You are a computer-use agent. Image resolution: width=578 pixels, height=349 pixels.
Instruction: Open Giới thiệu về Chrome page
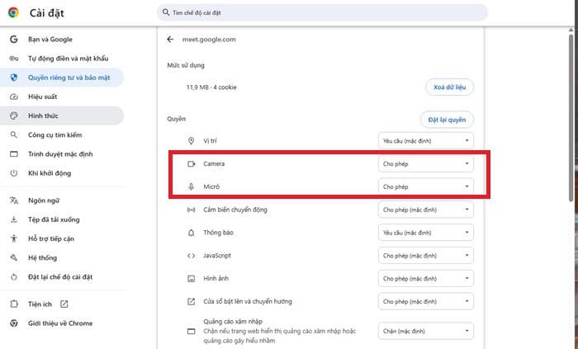(x=61, y=323)
